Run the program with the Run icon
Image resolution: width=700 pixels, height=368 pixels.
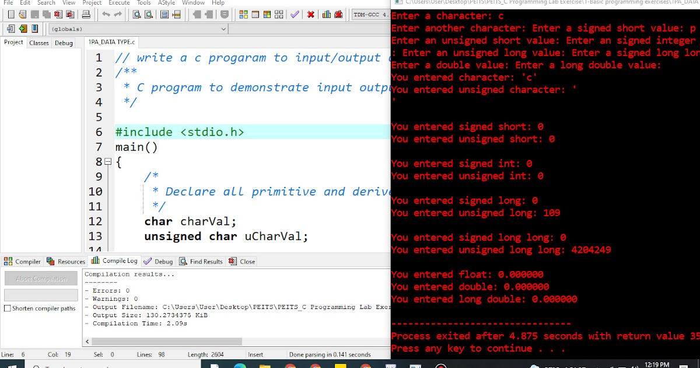[x=255, y=15]
